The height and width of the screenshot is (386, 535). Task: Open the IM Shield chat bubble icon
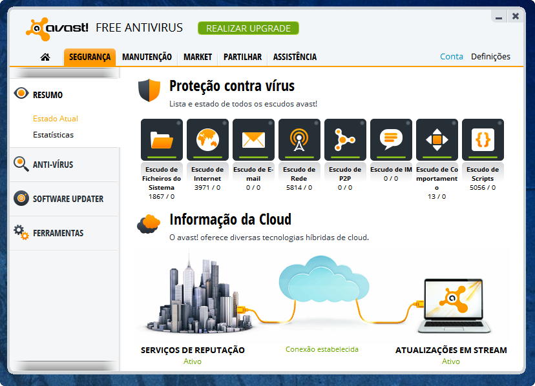(x=391, y=139)
